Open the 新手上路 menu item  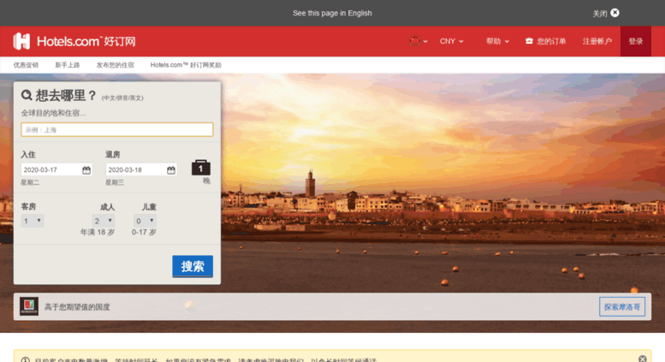click(67, 65)
